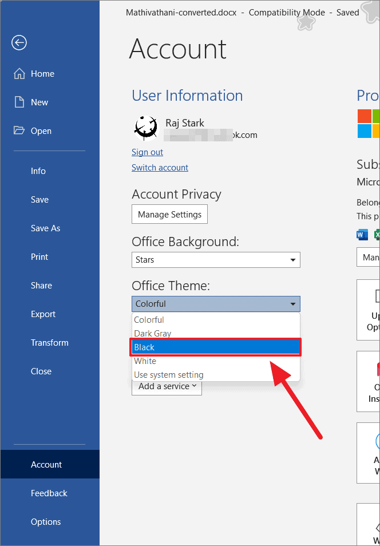Open the Office Background dropdown showing Stars

coord(216,260)
